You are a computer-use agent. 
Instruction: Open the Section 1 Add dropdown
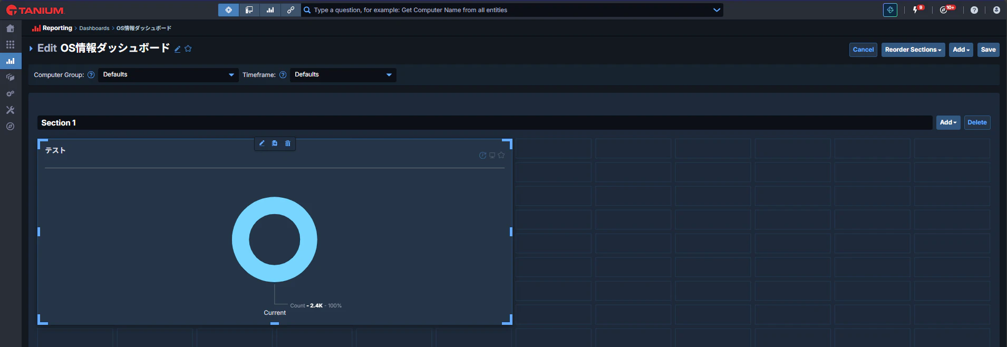(x=948, y=122)
